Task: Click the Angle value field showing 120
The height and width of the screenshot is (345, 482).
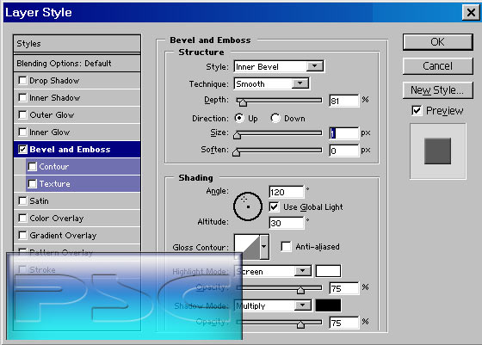Action: point(286,192)
